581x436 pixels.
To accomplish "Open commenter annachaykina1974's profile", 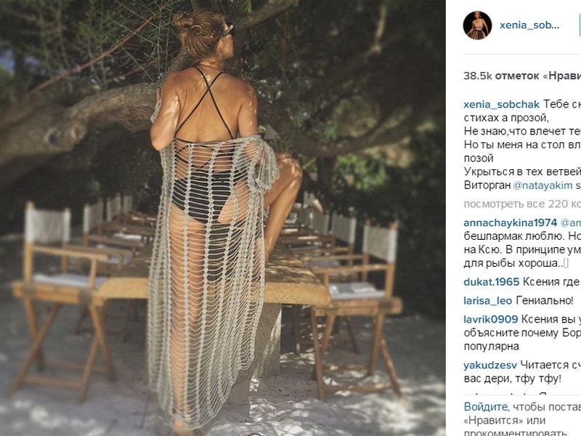I will 511,222.
